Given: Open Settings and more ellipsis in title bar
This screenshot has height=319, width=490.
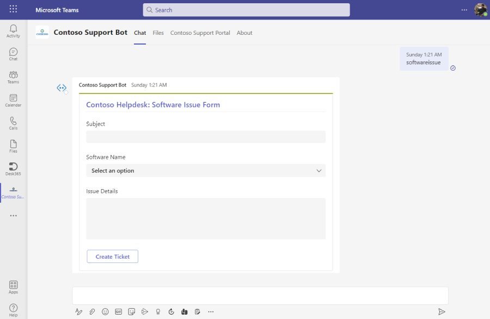Looking at the screenshot, I should pos(464,10).
